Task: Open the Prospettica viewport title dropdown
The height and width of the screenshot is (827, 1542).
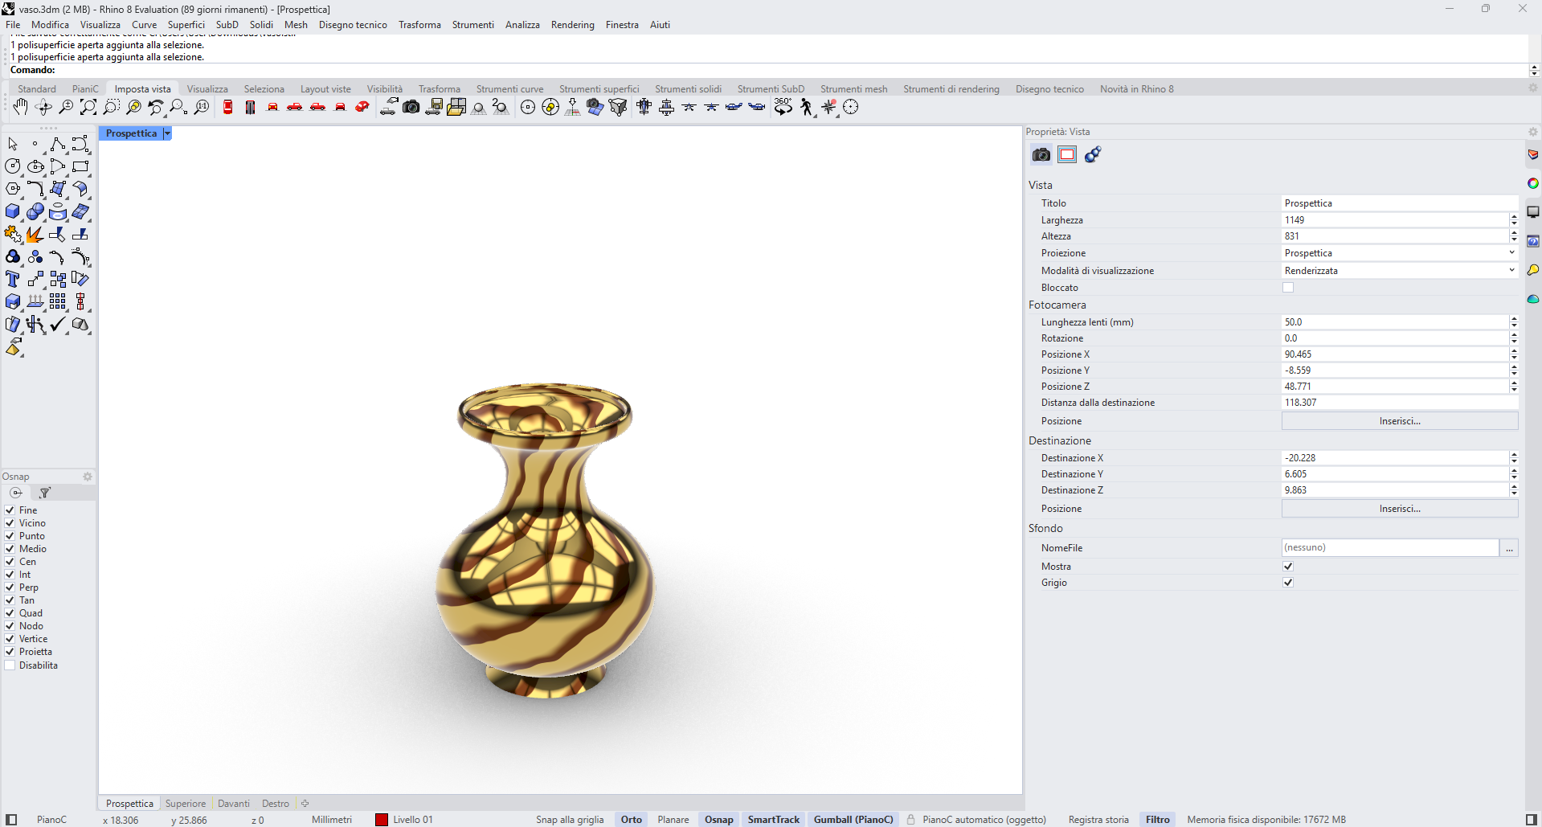Action: [x=167, y=133]
